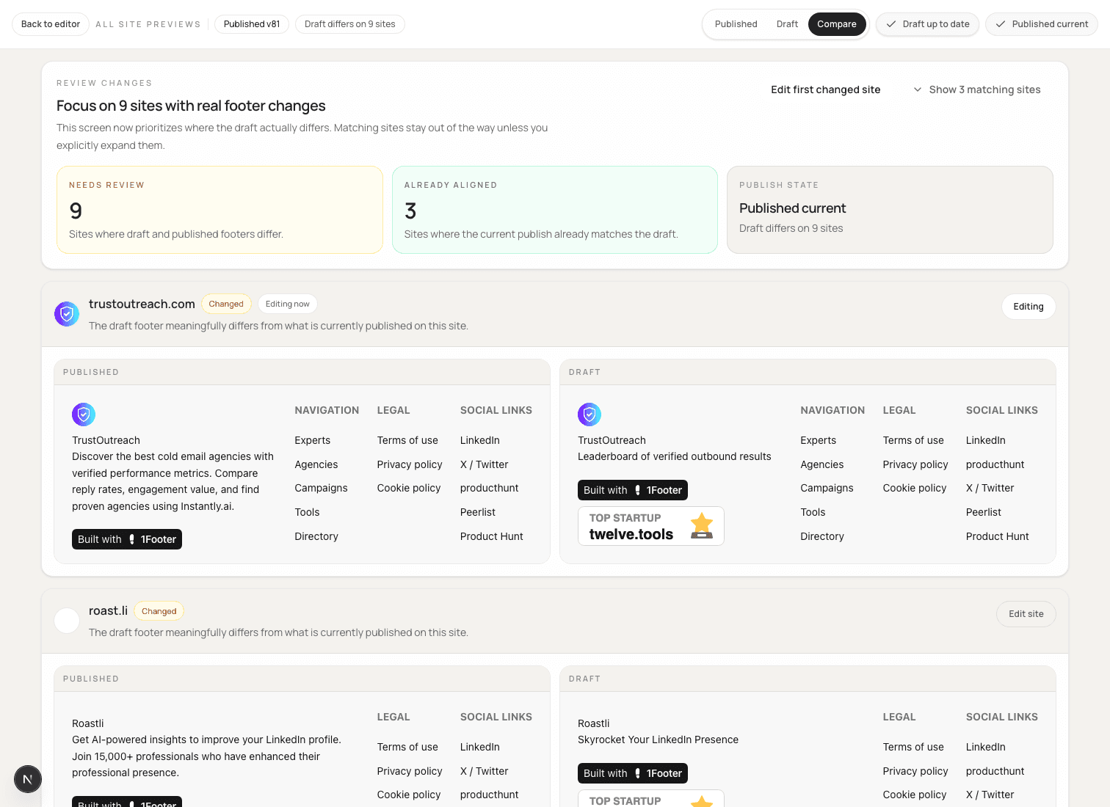This screenshot has height=807, width=1110.
Task: Click LinkedIn in trustoutreach published social links
Action: (480, 440)
